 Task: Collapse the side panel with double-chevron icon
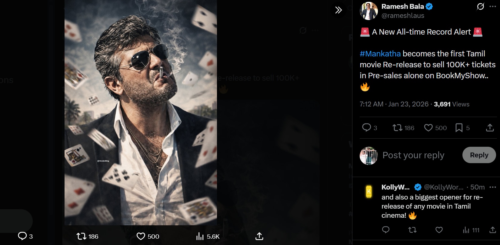338,10
